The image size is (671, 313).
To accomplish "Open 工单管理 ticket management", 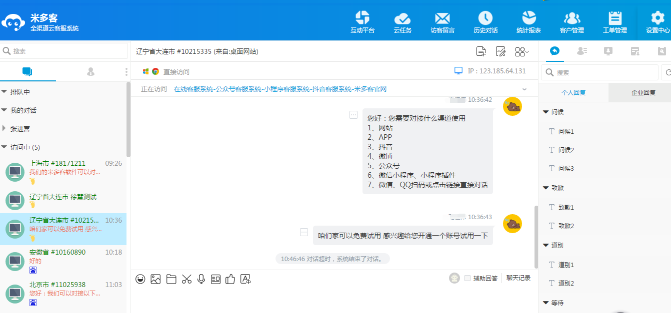I will [614, 22].
